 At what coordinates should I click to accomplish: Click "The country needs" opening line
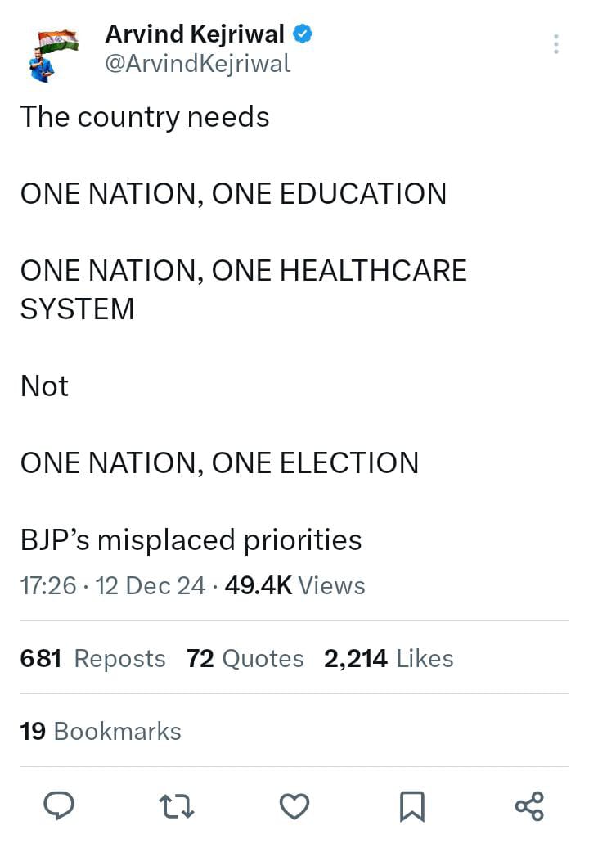point(145,117)
